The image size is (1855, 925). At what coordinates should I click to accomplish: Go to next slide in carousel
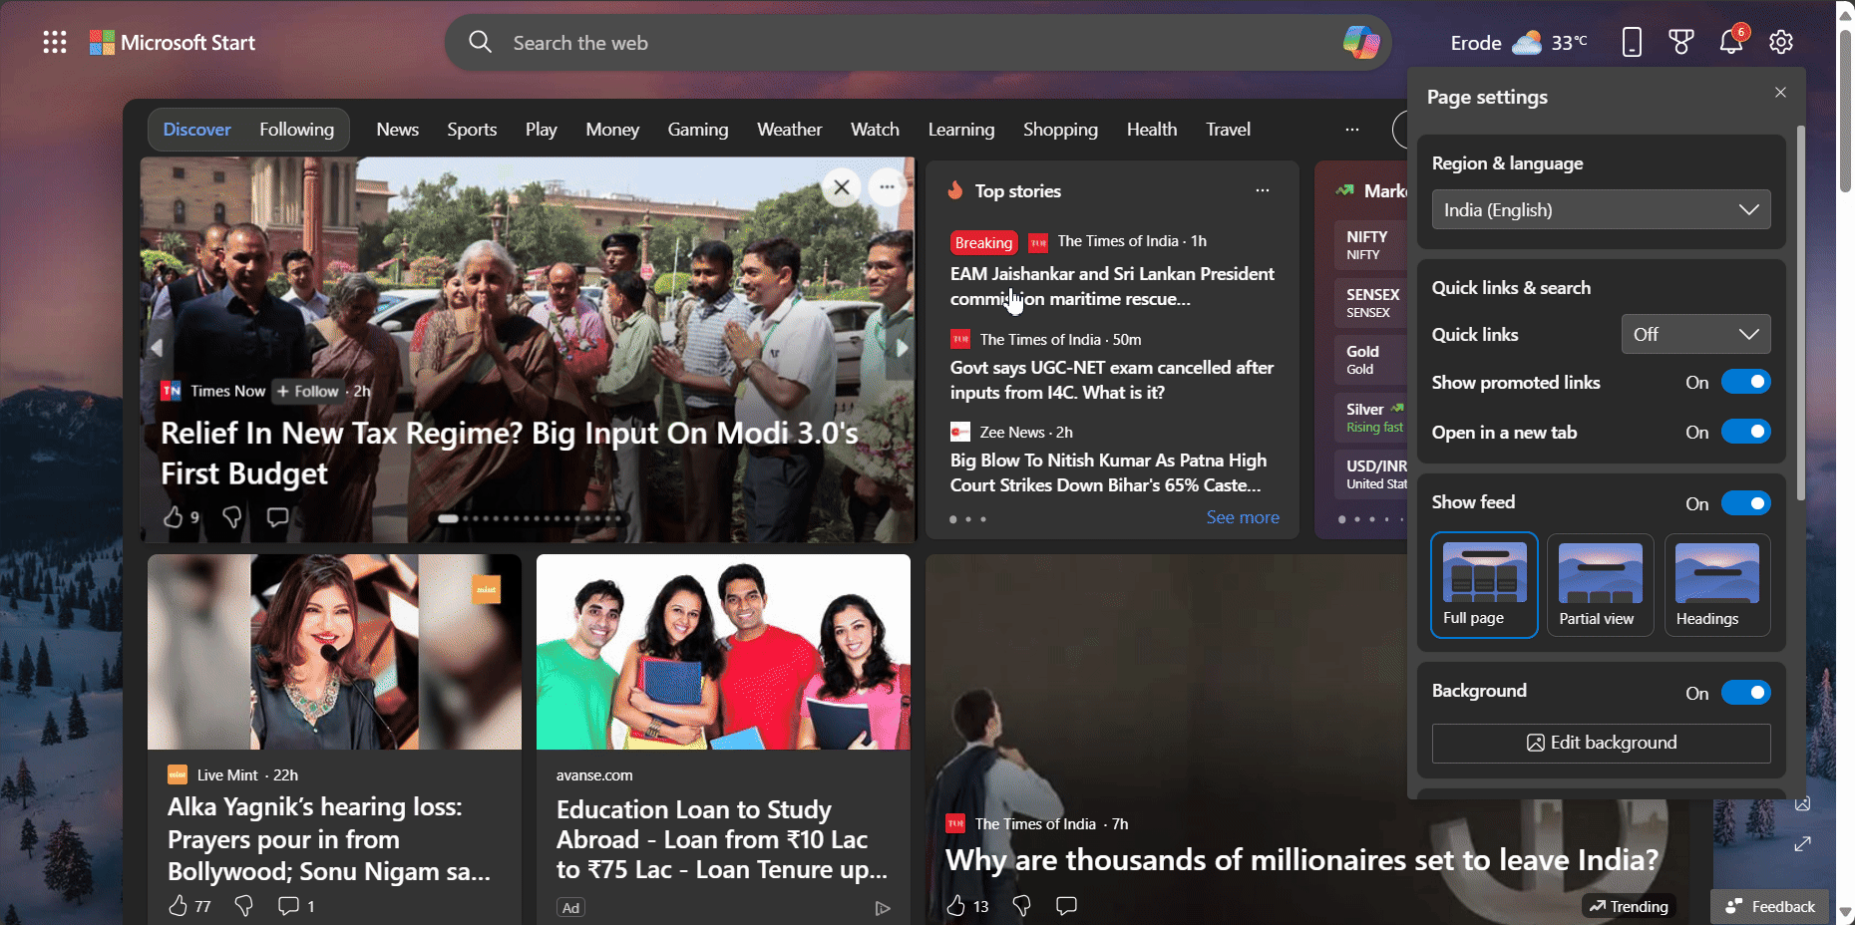pos(902,348)
